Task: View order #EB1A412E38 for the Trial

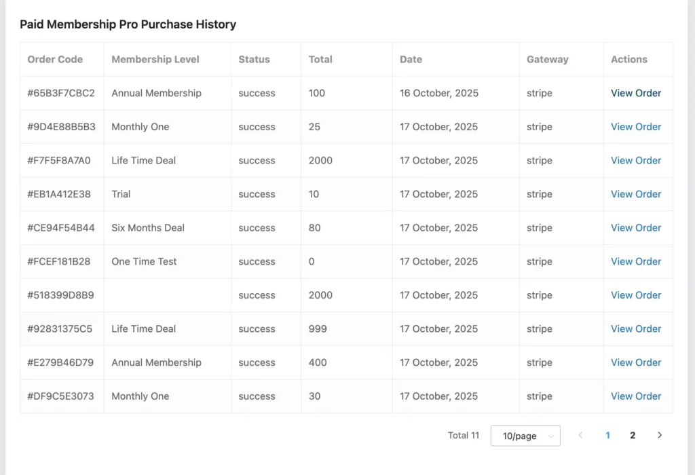Action: tap(636, 194)
